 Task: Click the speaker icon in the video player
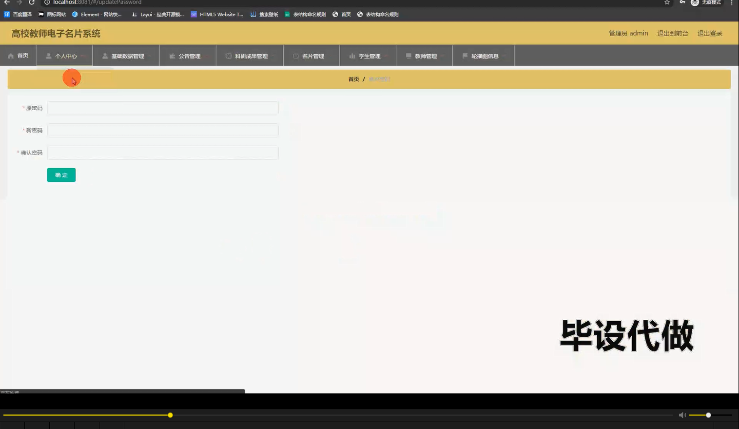coord(682,415)
